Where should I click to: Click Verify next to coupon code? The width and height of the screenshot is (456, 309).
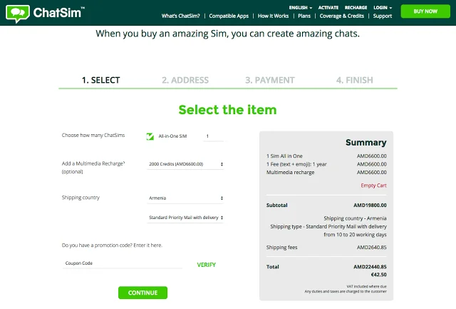tap(206, 265)
